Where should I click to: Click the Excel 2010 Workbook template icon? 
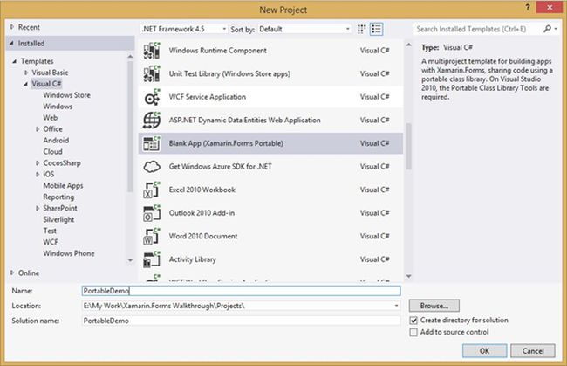(x=151, y=190)
